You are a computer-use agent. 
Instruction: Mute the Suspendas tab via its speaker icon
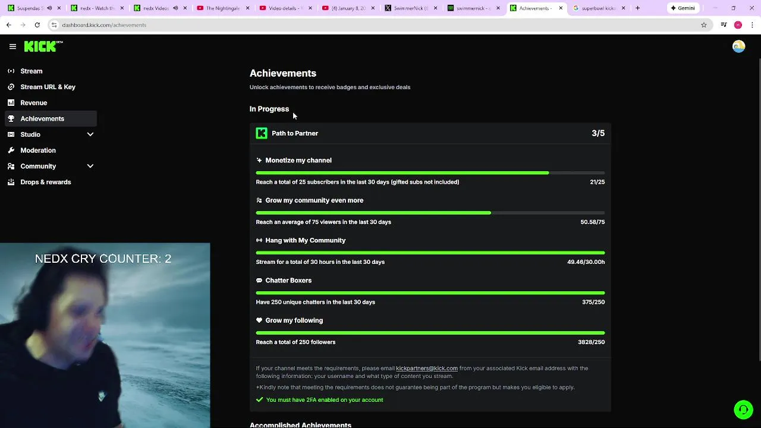(49, 8)
